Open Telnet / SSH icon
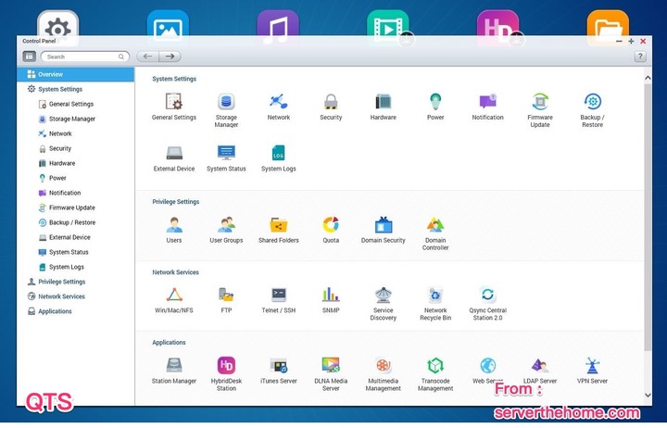The height and width of the screenshot is (428, 667). (279, 295)
